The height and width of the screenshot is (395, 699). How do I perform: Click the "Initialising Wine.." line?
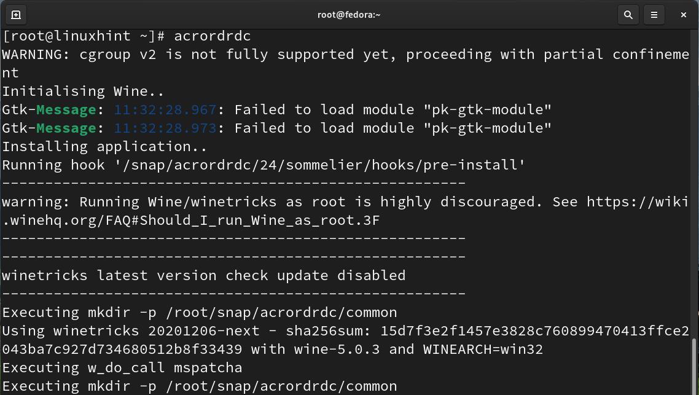83,91
